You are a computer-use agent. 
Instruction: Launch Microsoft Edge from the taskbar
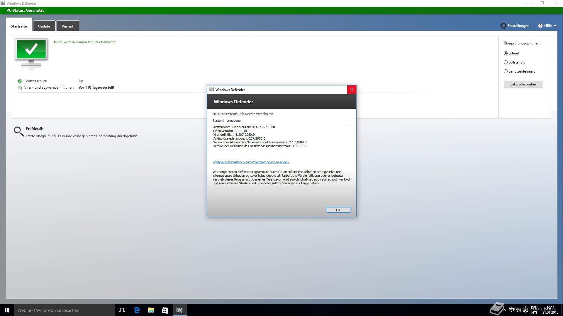[136, 310]
